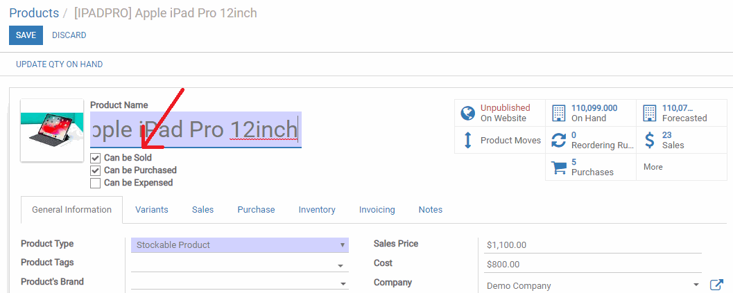This screenshot has height=293, width=733.
Task: Expand the Company dropdown arrow
Action: [x=696, y=285]
